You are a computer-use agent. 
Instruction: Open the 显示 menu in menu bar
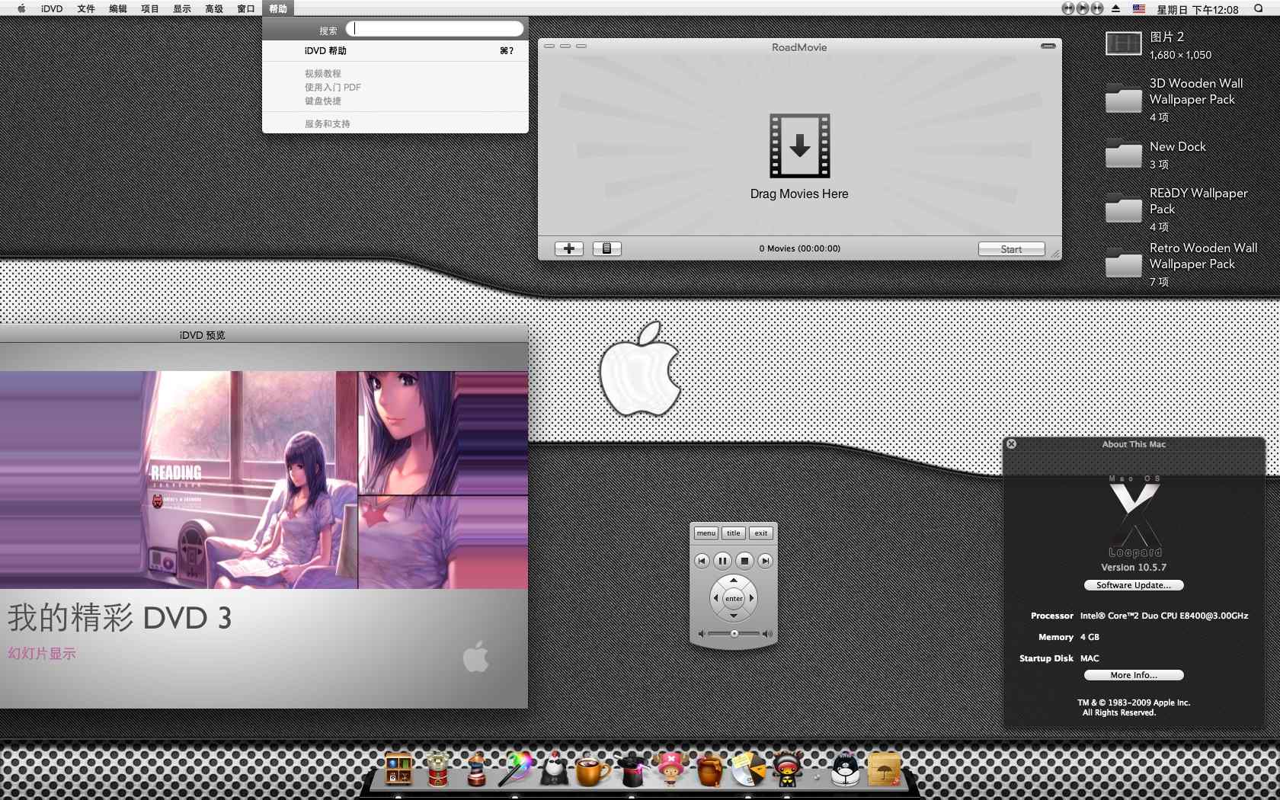point(182,9)
